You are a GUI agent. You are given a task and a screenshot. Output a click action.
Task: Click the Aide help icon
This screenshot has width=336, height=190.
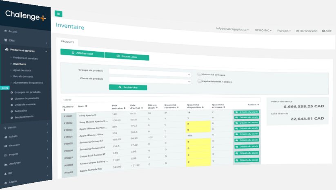click(323, 31)
